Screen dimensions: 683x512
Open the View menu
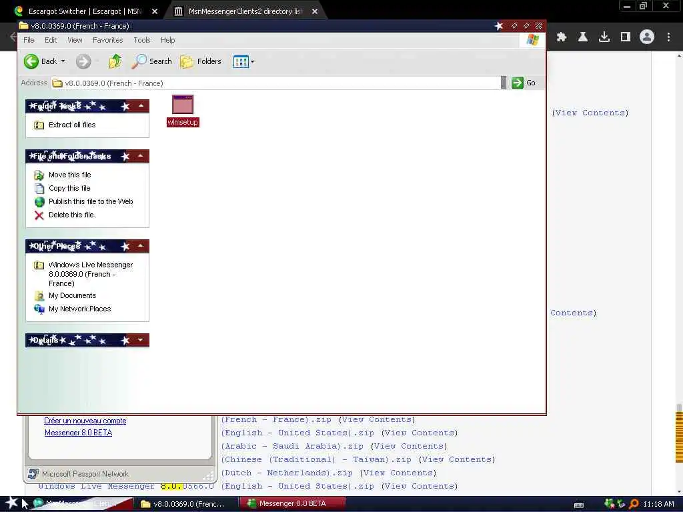coord(75,40)
